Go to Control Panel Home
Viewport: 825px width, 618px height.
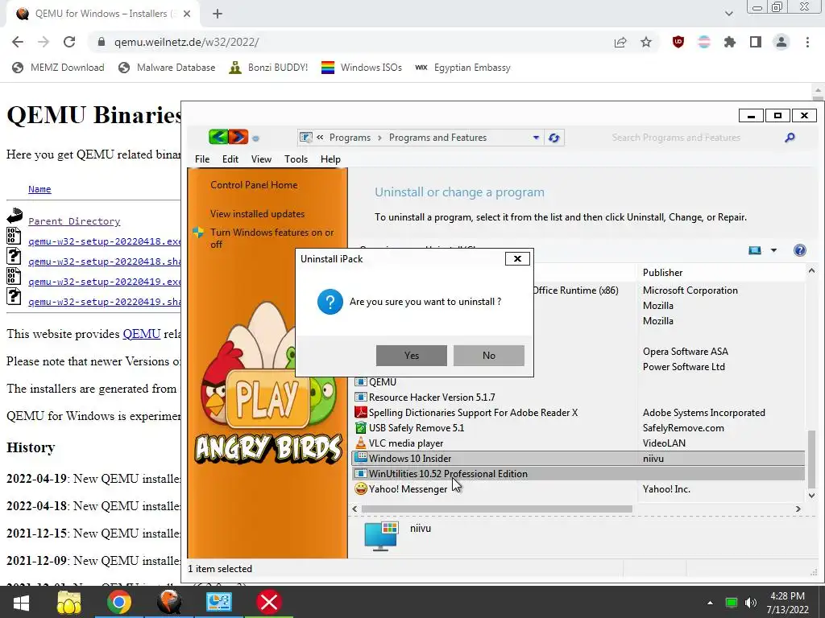(254, 185)
